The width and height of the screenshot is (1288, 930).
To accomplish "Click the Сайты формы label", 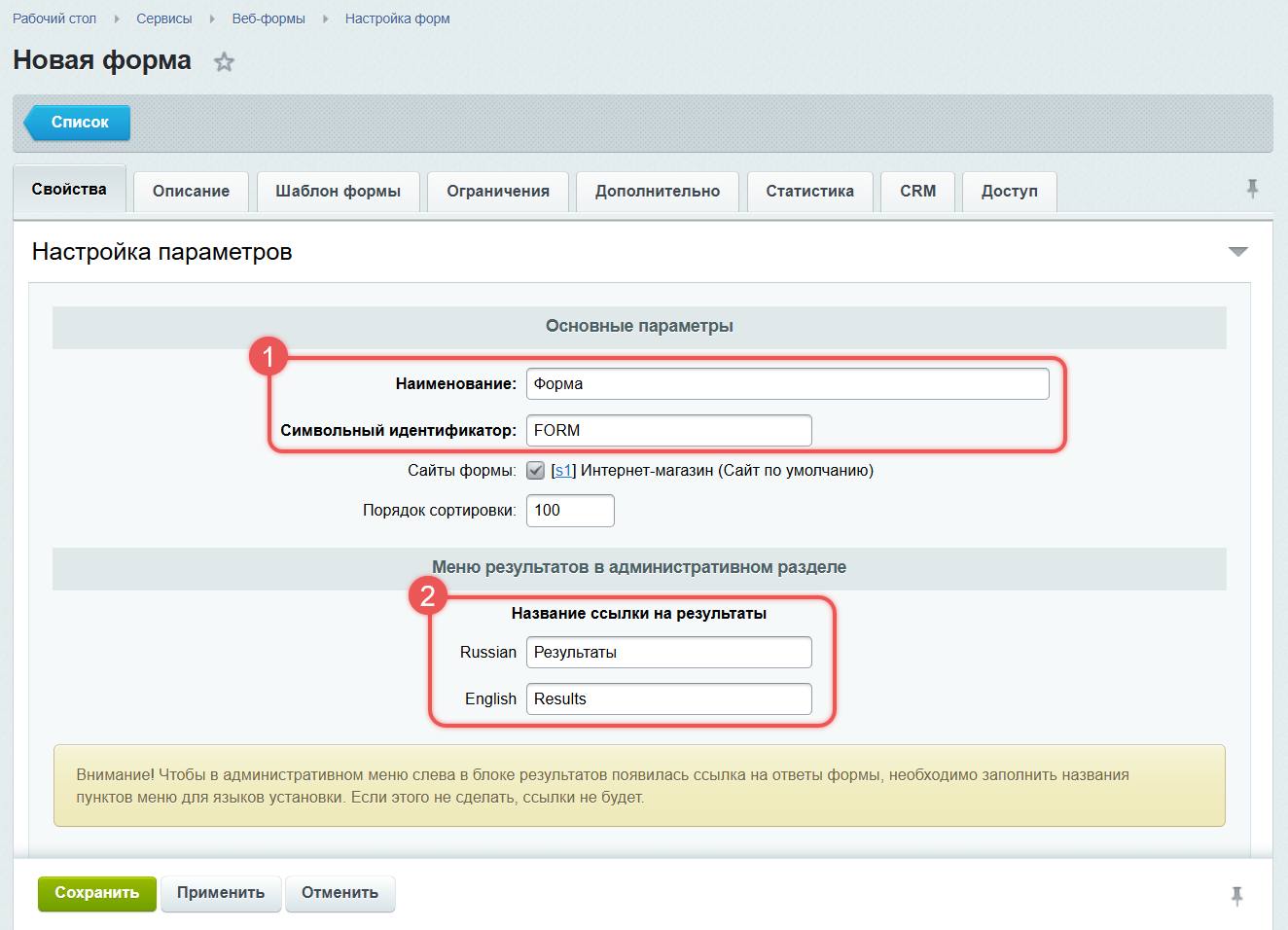I will click(462, 471).
